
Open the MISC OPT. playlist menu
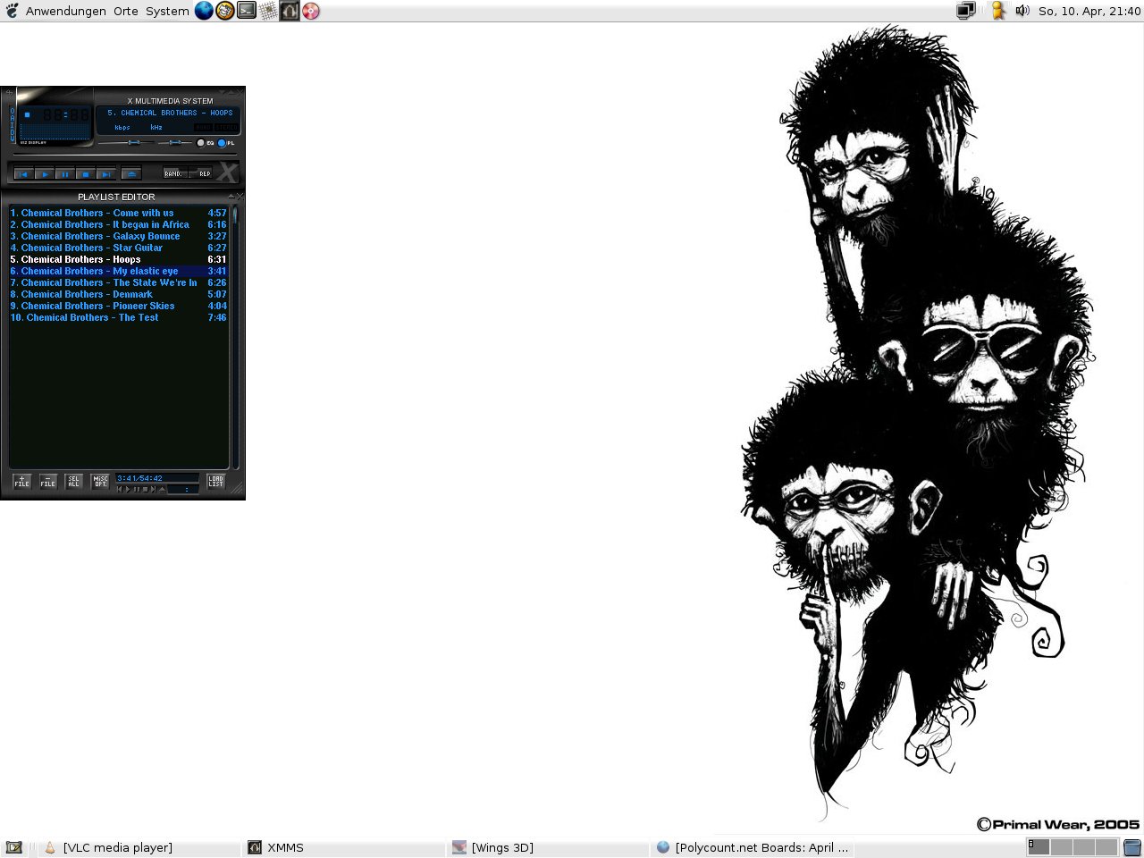[100, 481]
